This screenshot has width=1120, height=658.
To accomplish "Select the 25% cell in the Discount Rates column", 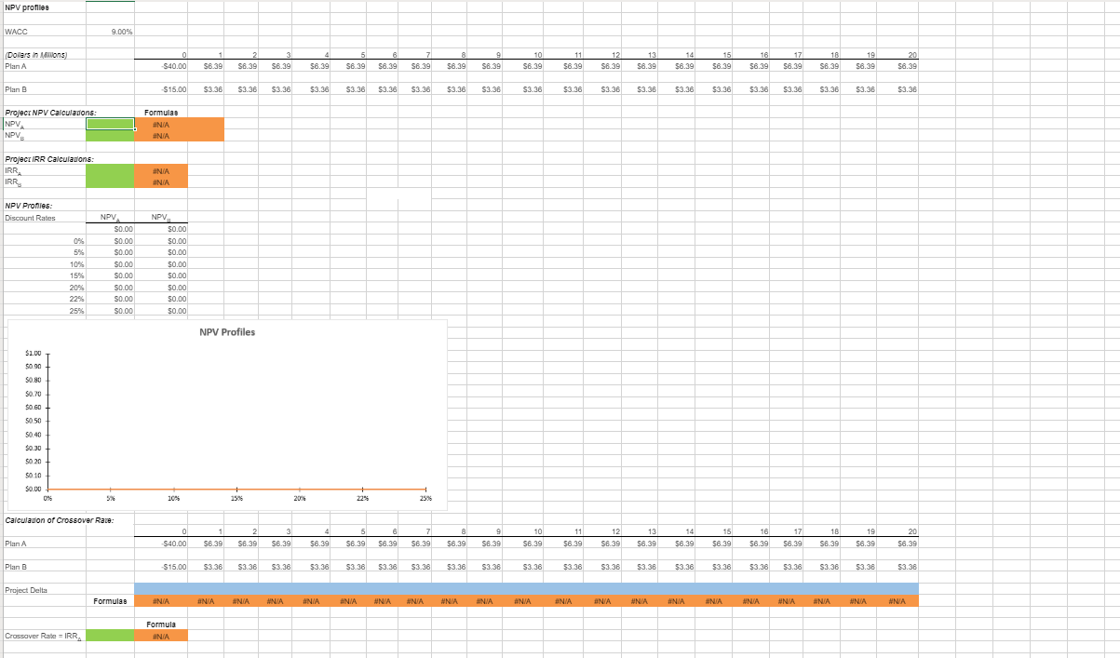I will click(x=45, y=311).
